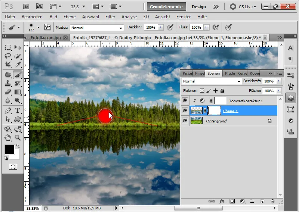Toggle tablet pressure for opacity
Image resolution: width=299 pixels, height=212 pixels.
(170, 27)
